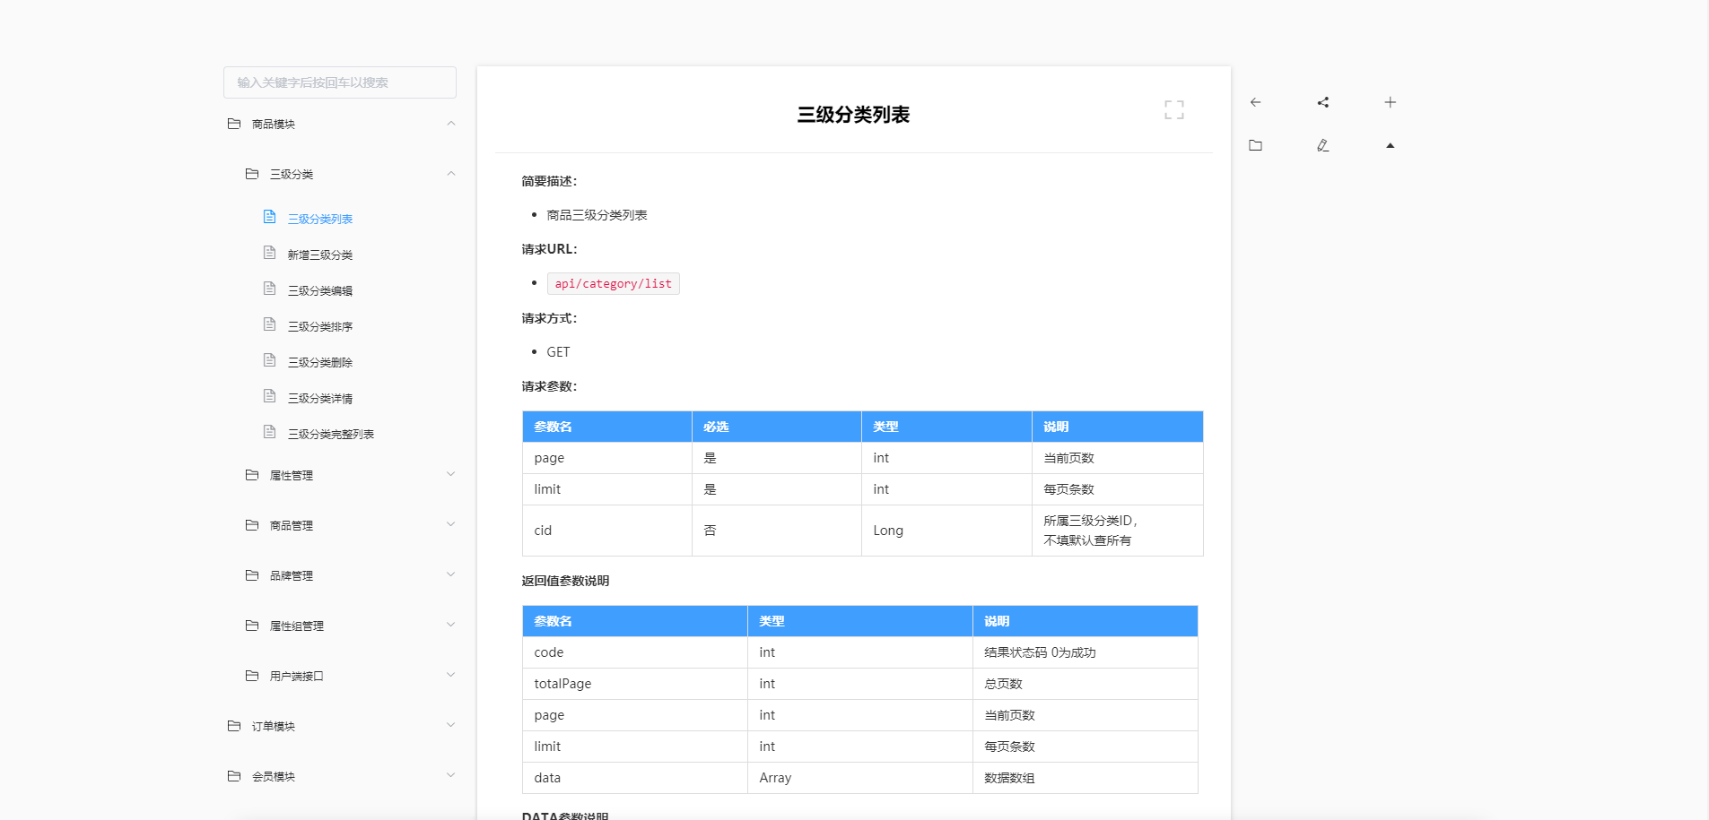Open the 三级分类排序 page
The height and width of the screenshot is (820, 1709).
tap(320, 326)
